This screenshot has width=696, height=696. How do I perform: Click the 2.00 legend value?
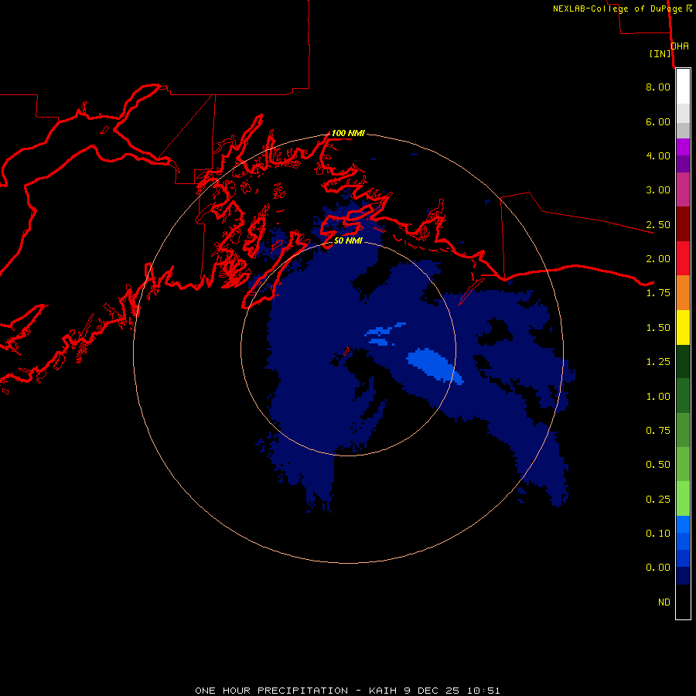(x=658, y=259)
